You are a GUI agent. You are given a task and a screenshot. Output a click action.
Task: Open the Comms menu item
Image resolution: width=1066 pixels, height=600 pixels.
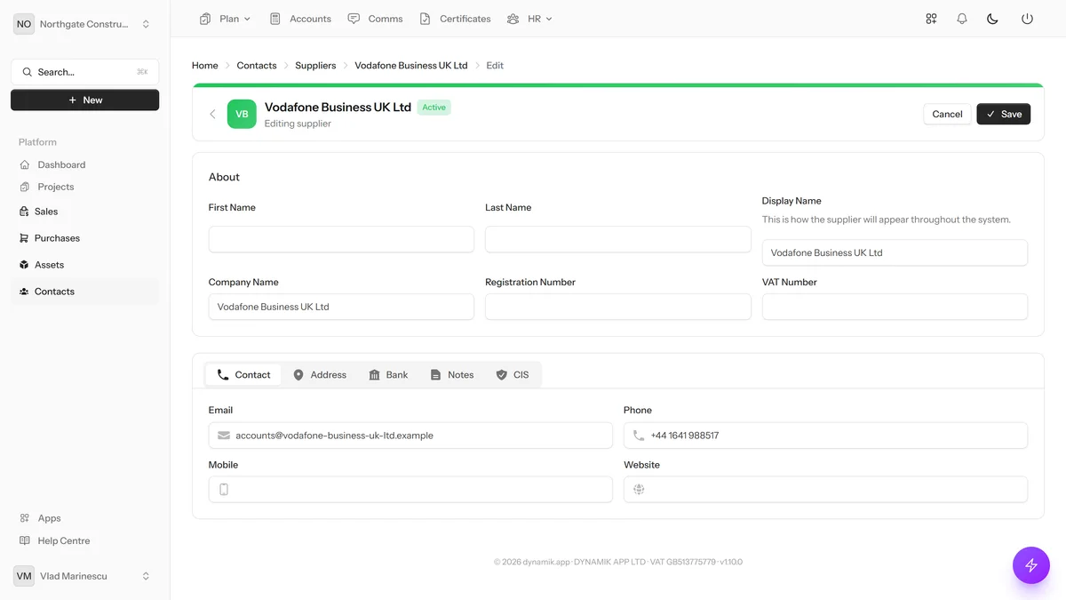(x=375, y=19)
